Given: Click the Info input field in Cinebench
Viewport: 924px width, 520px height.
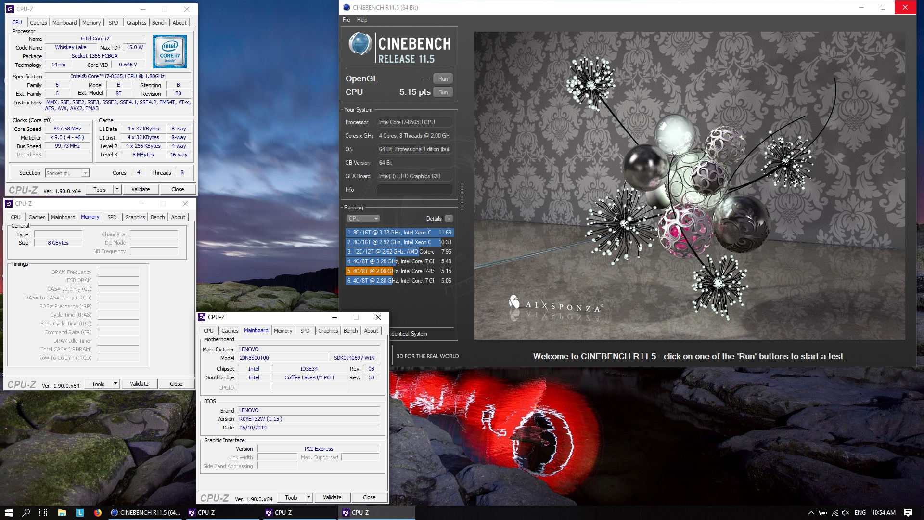Looking at the screenshot, I should (414, 190).
